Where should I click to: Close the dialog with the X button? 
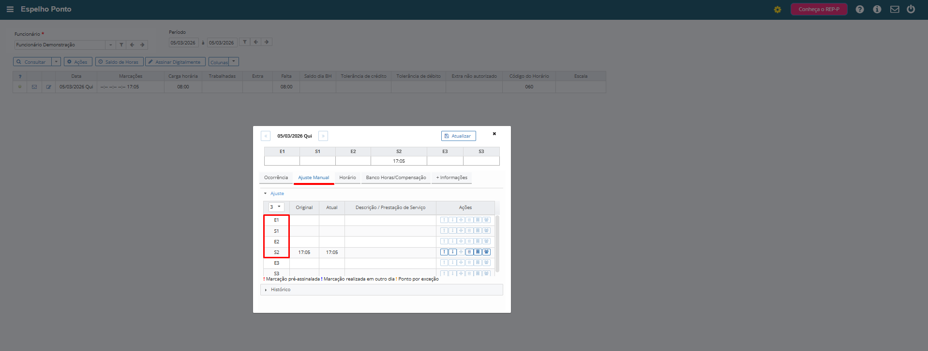click(x=494, y=134)
